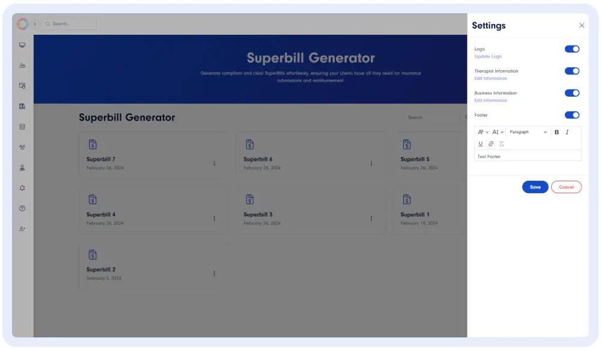
Task: Click the Superbill 7 document icon
Action: pos(93,144)
